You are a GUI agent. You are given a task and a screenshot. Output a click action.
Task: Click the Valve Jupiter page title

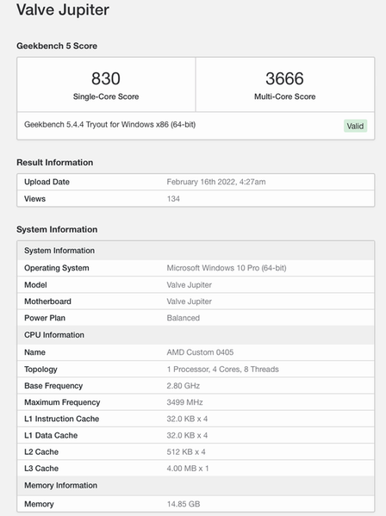63,9
